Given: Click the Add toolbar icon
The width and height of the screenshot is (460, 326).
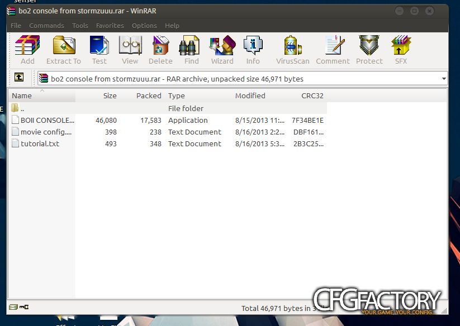Looking at the screenshot, I should [x=27, y=45].
